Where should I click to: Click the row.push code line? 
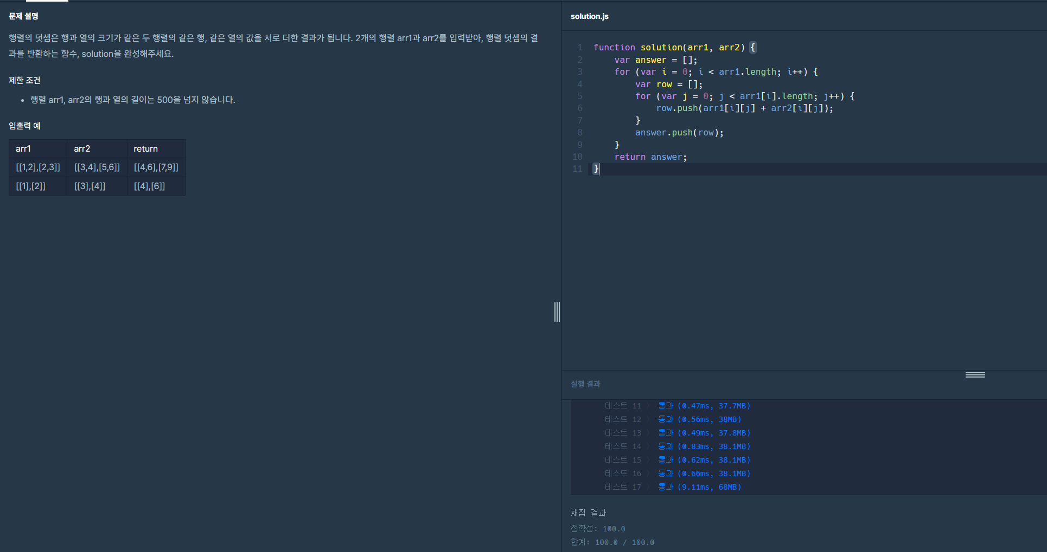tap(744, 108)
